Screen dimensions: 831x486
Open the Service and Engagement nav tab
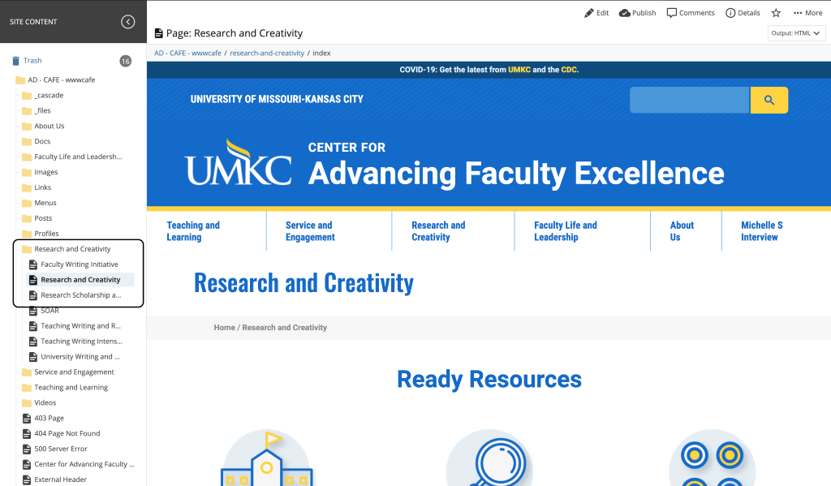tap(311, 231)
